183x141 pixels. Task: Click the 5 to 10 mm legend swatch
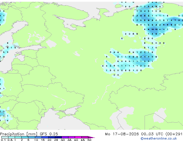31,137
